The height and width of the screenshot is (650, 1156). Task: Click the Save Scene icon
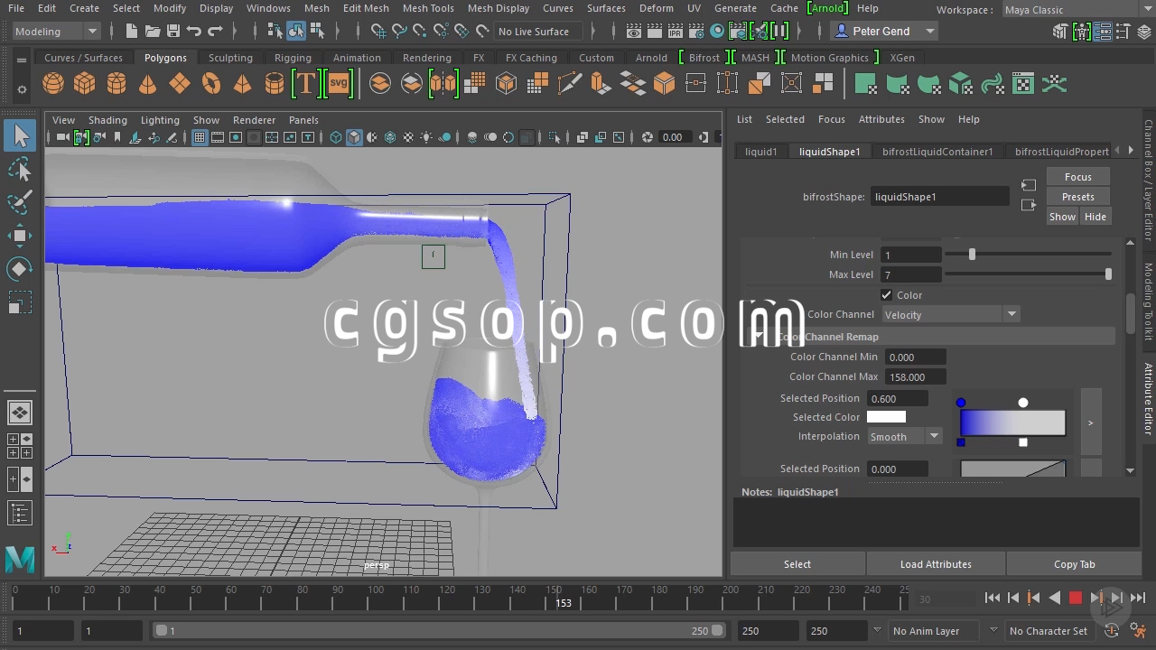click(x=173, y=31)
